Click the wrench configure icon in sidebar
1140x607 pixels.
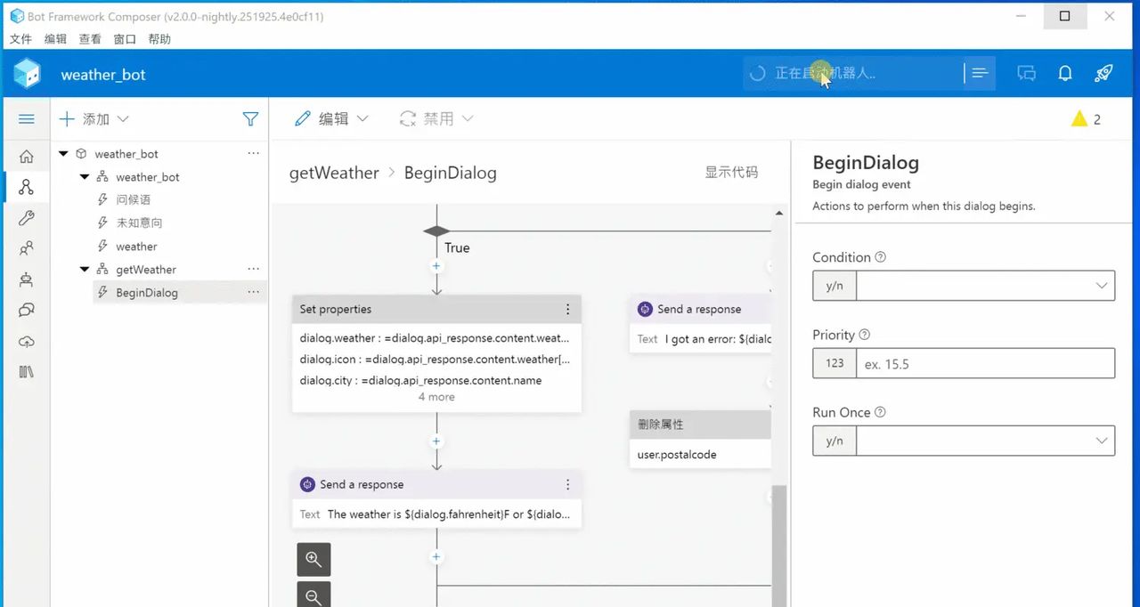pos(26,218)
